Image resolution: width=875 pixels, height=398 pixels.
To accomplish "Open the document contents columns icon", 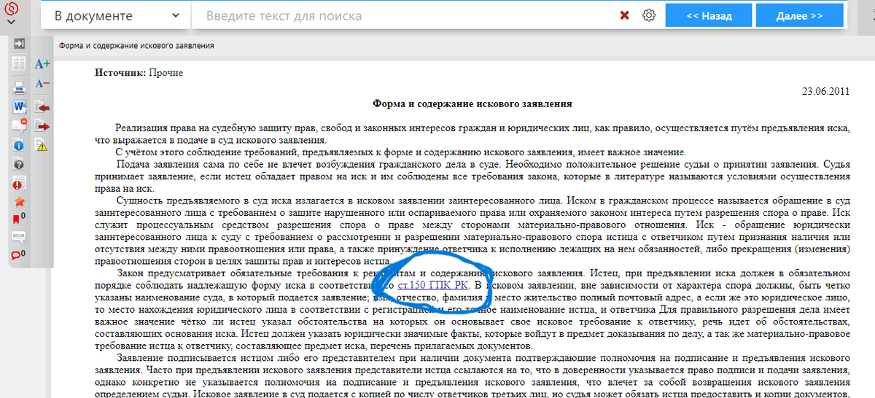I will [19, 63].
